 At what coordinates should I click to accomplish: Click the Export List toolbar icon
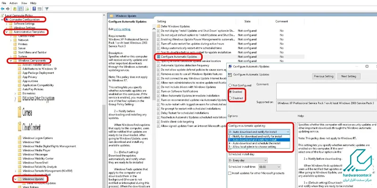tap(27, 9)
